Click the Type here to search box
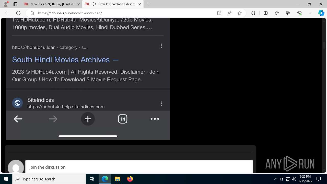This screenshot has width=327, height=184. (x=49, y=179)
